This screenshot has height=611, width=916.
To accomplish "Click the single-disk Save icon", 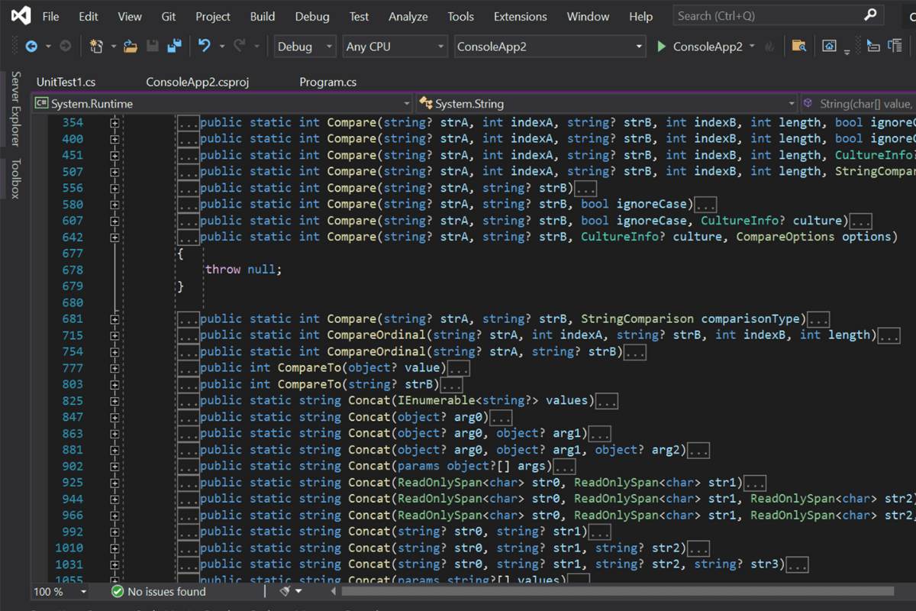I will pyautogui.click(x=153, y=47).
